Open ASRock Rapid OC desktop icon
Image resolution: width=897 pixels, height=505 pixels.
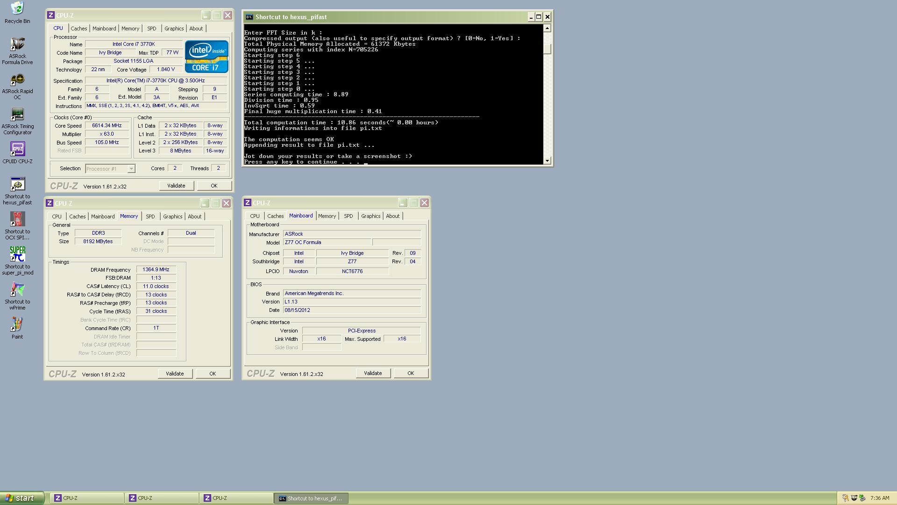click(17, 87)
